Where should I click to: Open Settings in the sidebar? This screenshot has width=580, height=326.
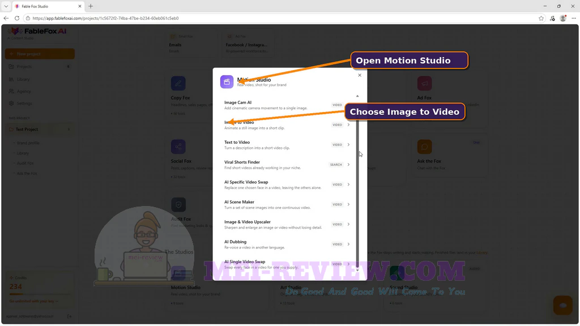(x=40, y=104)
